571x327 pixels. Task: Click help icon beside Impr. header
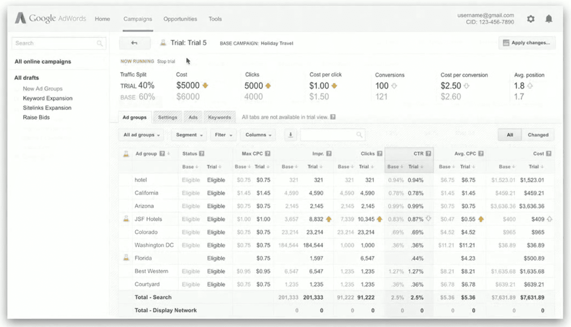click(329, 153)
